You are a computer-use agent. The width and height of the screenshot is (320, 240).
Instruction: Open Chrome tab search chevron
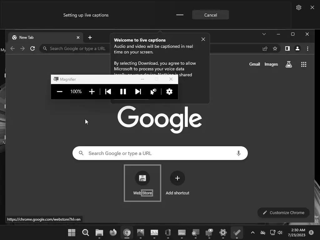264,34
